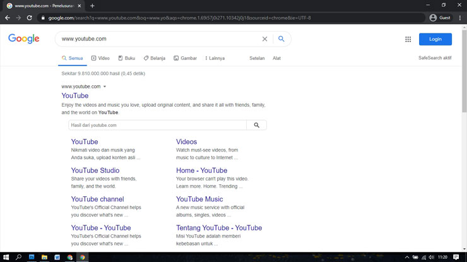
Task: Click the active Chrome taskbar icon
Action: click(83, 257)
